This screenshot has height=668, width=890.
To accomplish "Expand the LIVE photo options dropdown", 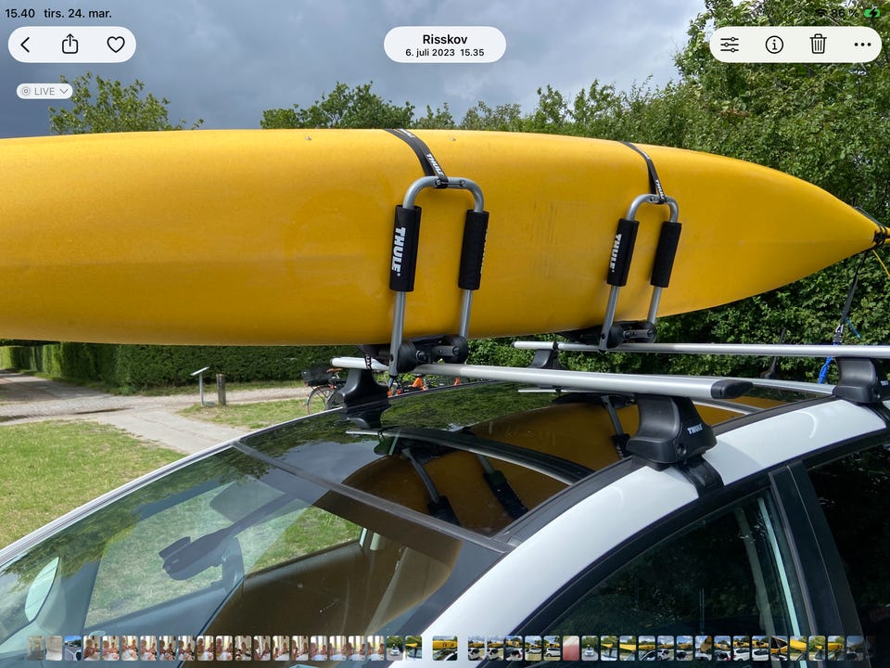I will [44, 91].
